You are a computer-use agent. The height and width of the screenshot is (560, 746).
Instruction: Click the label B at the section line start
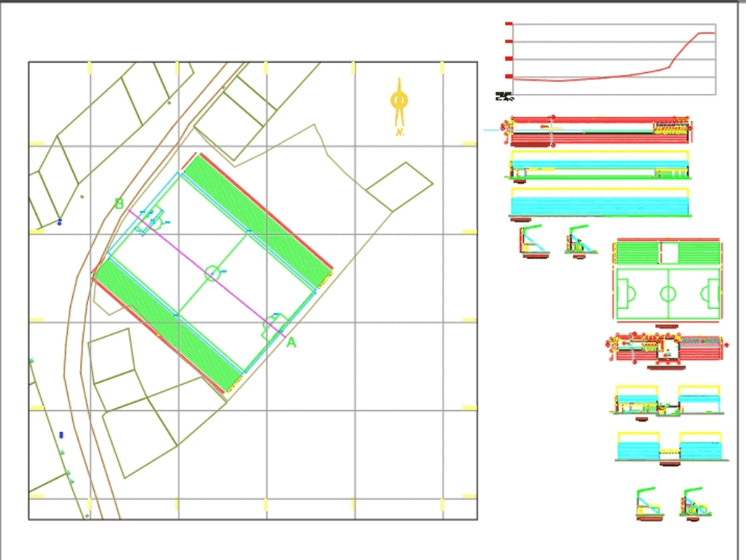[119, 202]
